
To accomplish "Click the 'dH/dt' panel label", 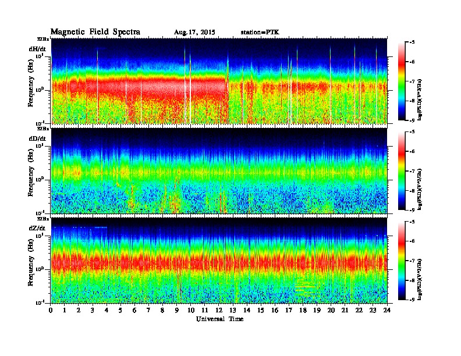I will [37, 49].
